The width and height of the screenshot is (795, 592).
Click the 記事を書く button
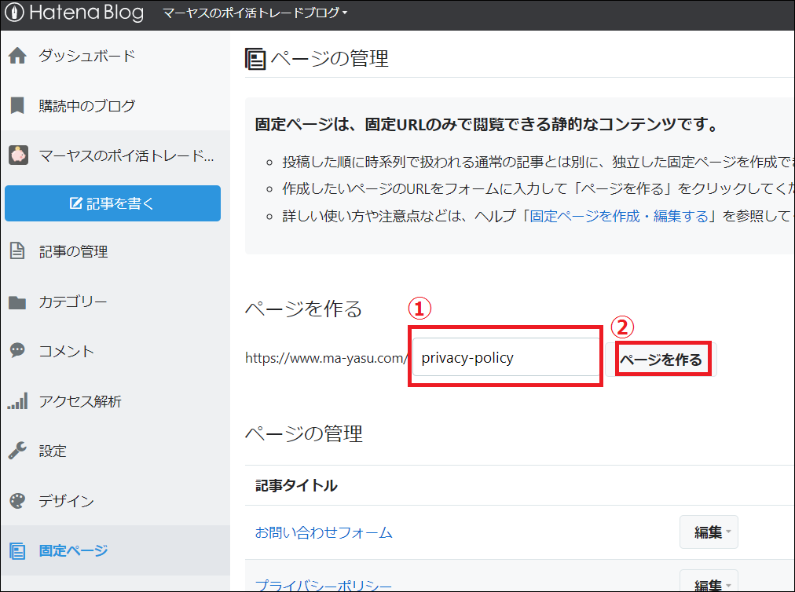[x=112, y=203]
